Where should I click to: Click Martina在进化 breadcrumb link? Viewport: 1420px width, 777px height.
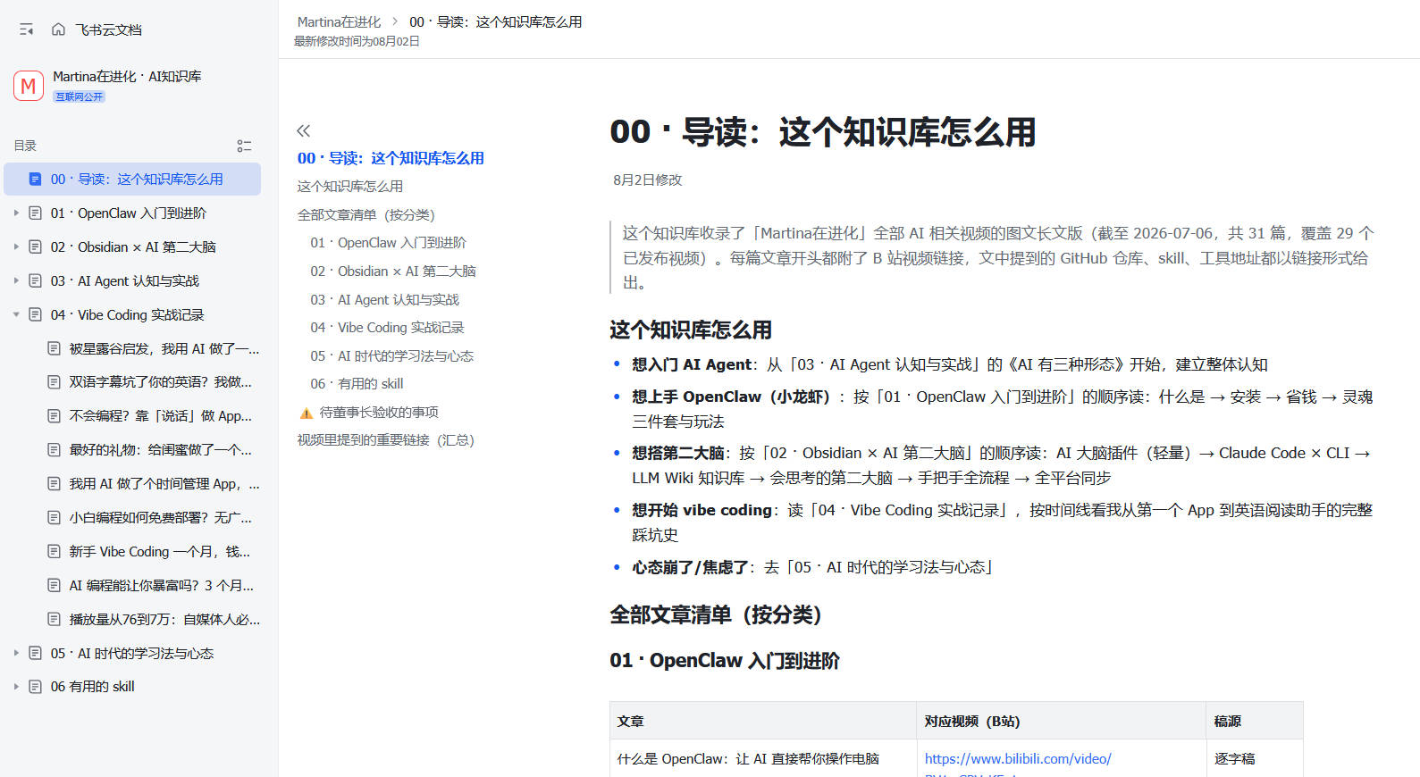(x=339, y=21)
